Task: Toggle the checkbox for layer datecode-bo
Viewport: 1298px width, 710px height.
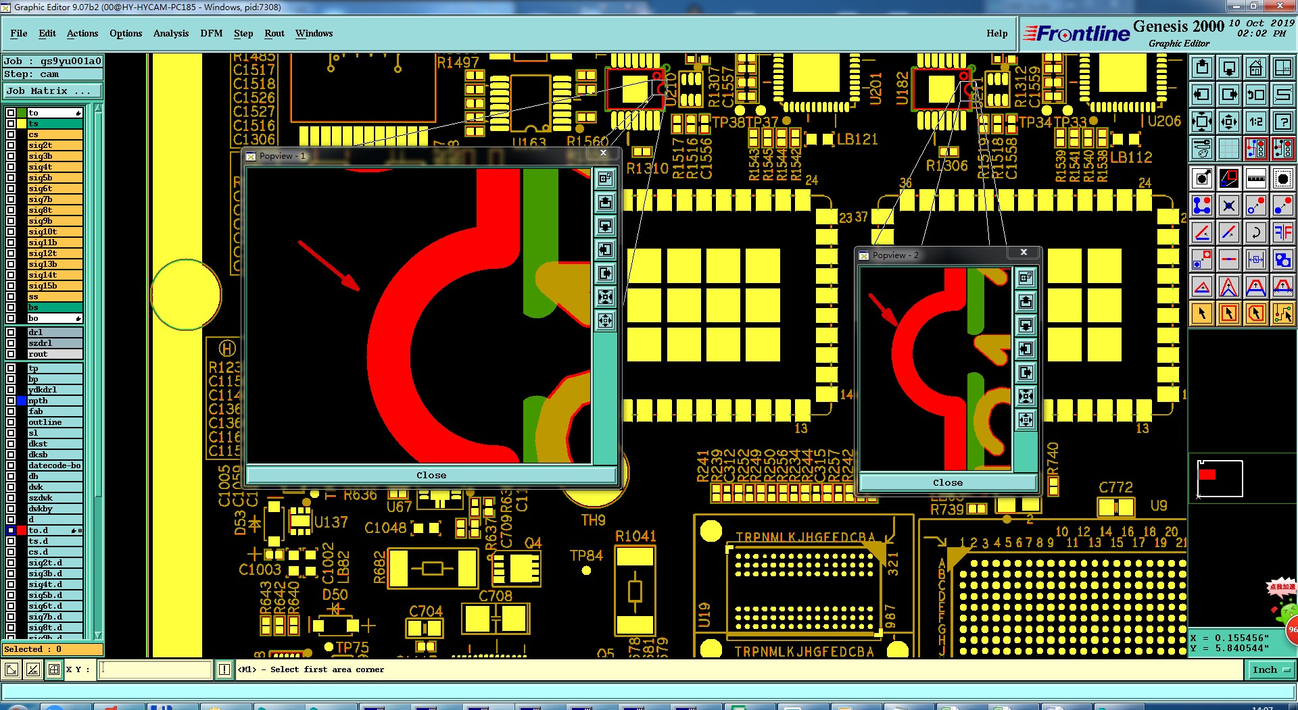Action: [x=11, y=465]
